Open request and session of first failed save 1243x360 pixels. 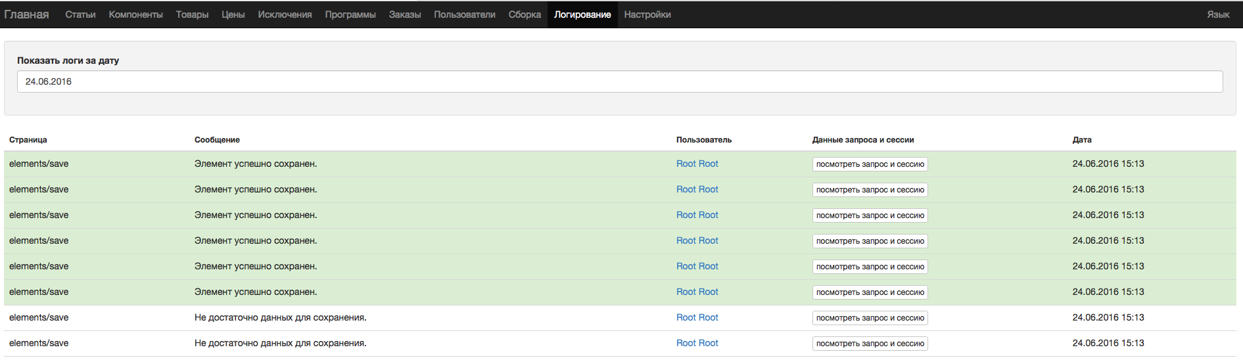pos(870,318)
